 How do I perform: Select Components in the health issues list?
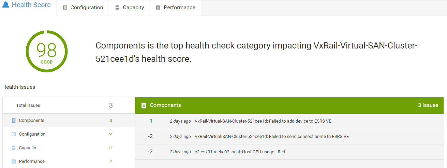coord(32,121)
